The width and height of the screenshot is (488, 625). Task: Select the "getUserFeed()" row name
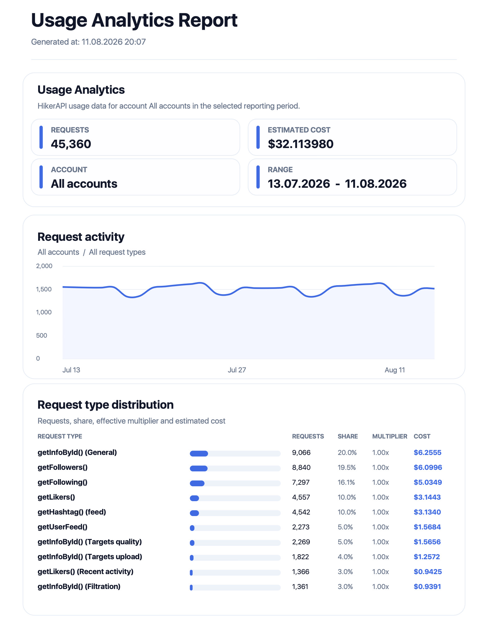[62, 527]
